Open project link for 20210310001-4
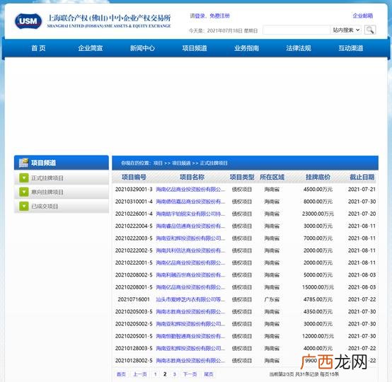 coord(190,202)
